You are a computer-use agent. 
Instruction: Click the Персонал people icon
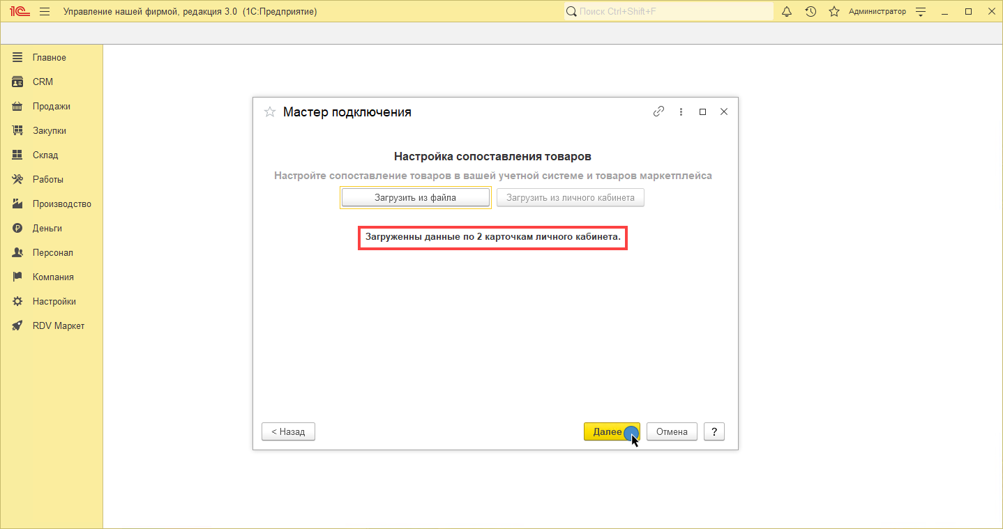point(17,253)
